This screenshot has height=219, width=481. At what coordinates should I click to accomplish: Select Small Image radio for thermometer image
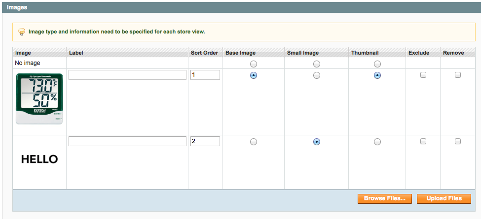(x=317, y=75)
